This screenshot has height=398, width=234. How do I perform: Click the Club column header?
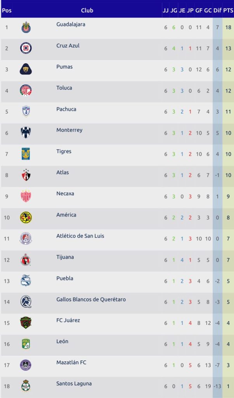pos(87,10)
